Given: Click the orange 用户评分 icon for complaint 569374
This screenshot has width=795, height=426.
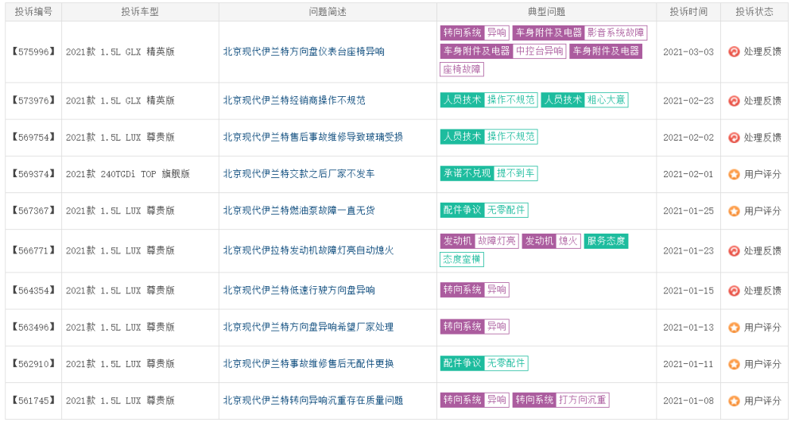Looking at the screenshot, I should pos(734,174).
